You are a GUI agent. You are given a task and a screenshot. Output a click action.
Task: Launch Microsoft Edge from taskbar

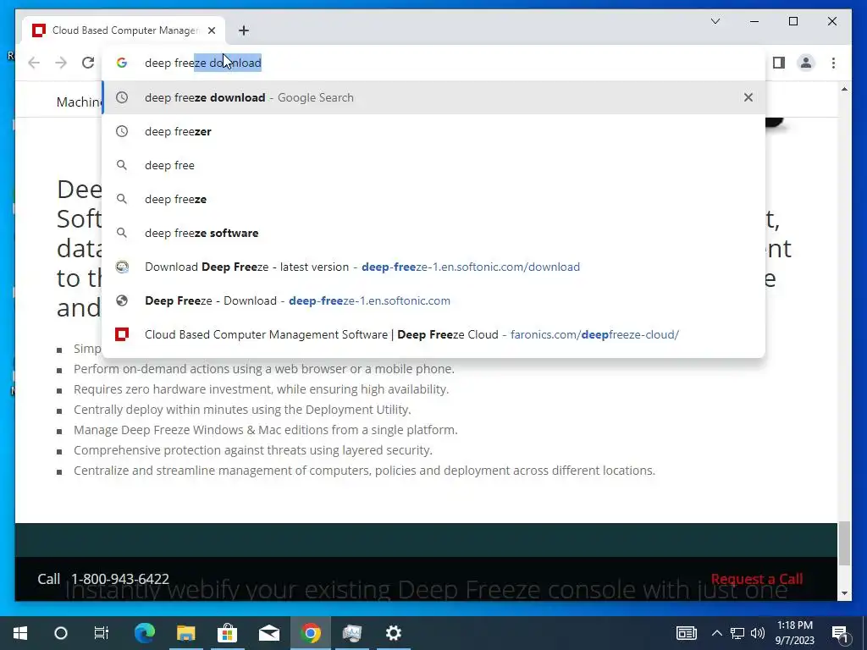(145, 633)
